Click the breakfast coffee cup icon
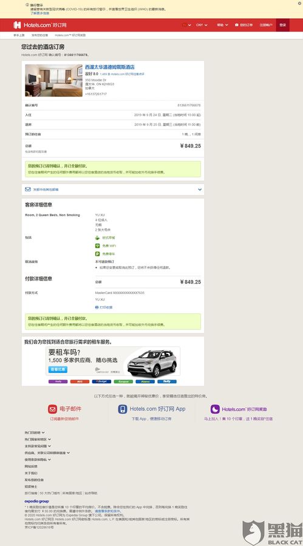Viewport: 303px width, 546px height. (x=98, y=238)
